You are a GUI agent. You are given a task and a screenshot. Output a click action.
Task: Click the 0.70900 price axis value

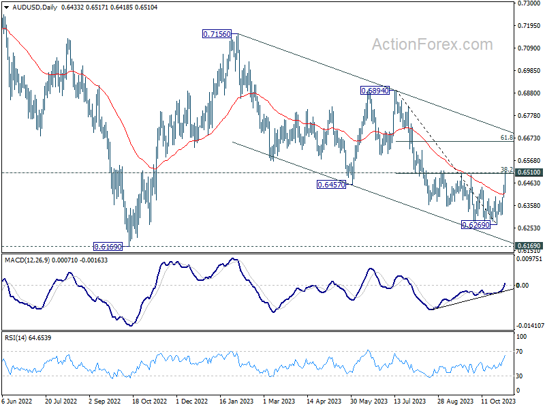pyautogui.click(x=529, y=48)
